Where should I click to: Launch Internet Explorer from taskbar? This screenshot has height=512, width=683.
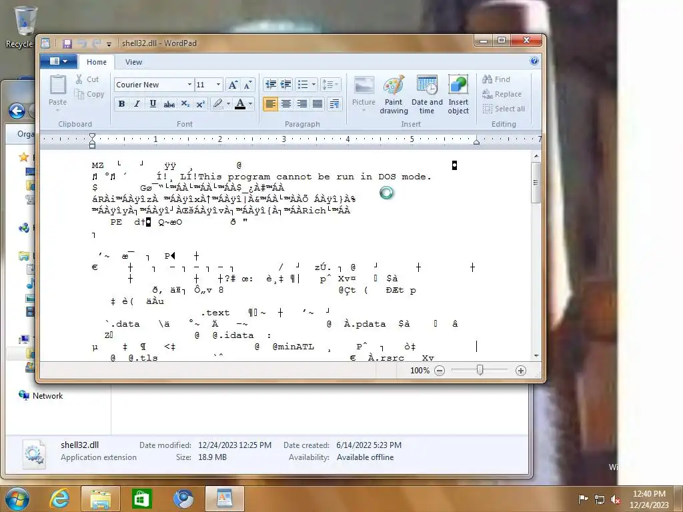click(59, 499)
